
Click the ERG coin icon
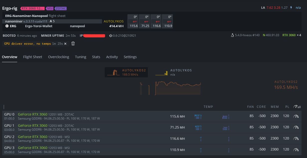pyautogui.click(x=7, y=26)
